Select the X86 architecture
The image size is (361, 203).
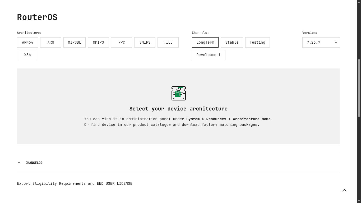[x=27, y=55]
